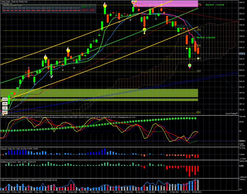The height and width of the screenshot is (194, 247).
Task: Click the Litoral Trading label
Action: (x=231, y=113)
